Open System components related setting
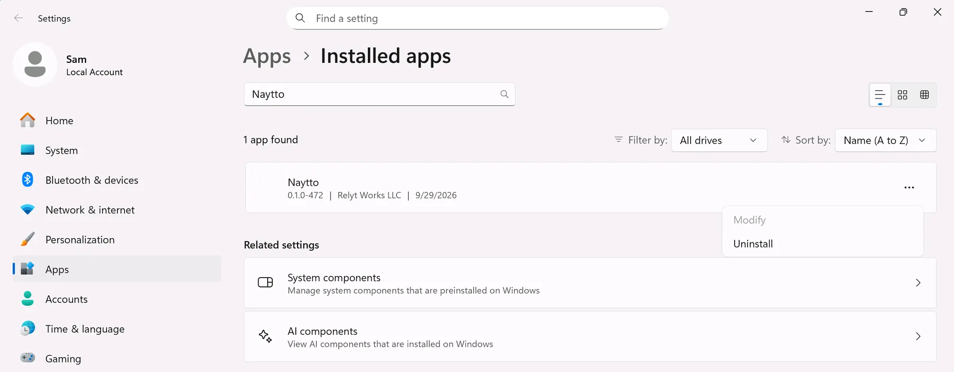This screenshot has height=372, width=954. click(590, 283)
